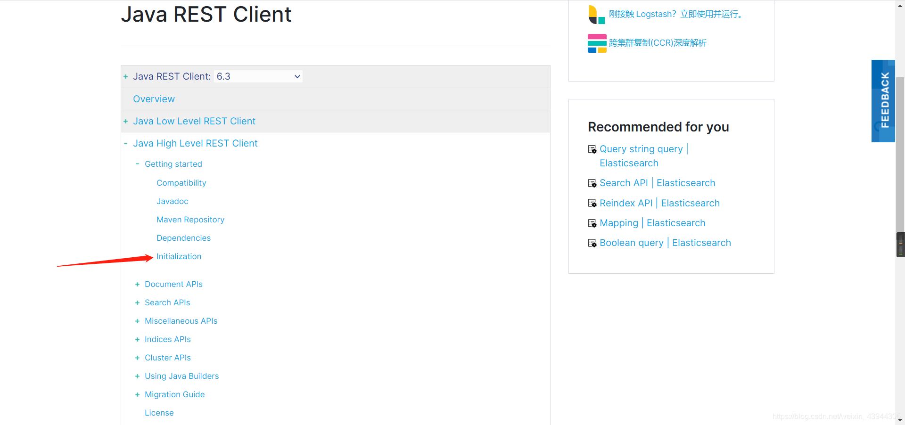Collapse the Getting started subsection
The height and width of the screenshot is (425, 905).
(x=137, y=164)
